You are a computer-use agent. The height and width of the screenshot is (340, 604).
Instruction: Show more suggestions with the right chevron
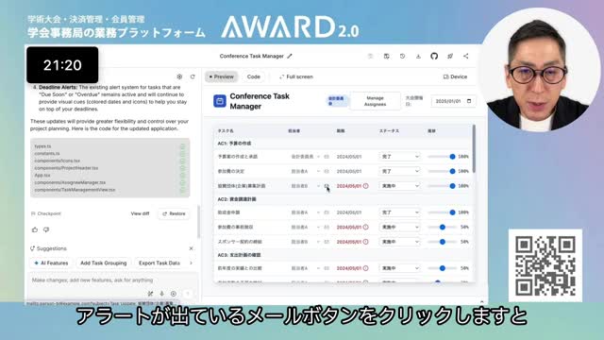click(191, 263)
